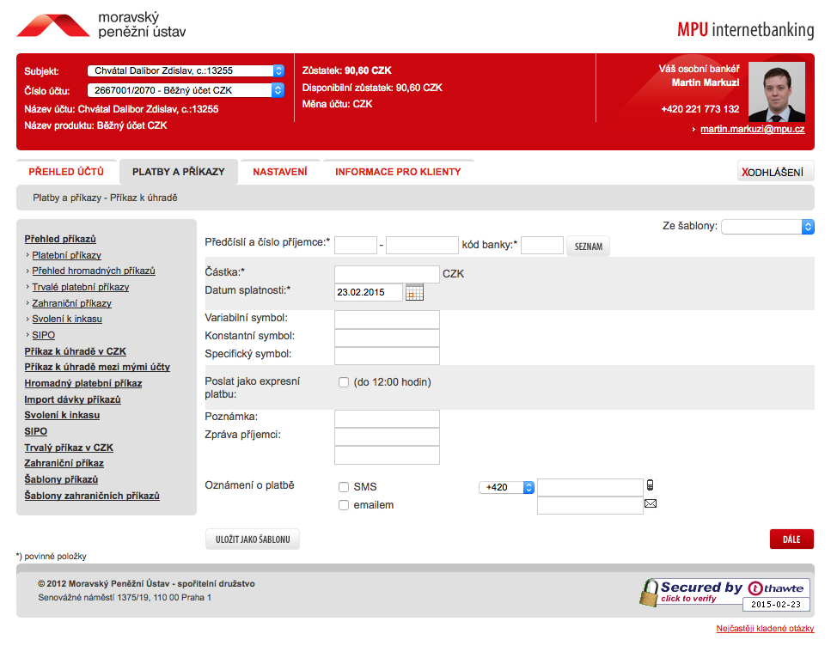
Task: Open Zahraniční příkaz sidebar link
Action: (x=64, y=463)
